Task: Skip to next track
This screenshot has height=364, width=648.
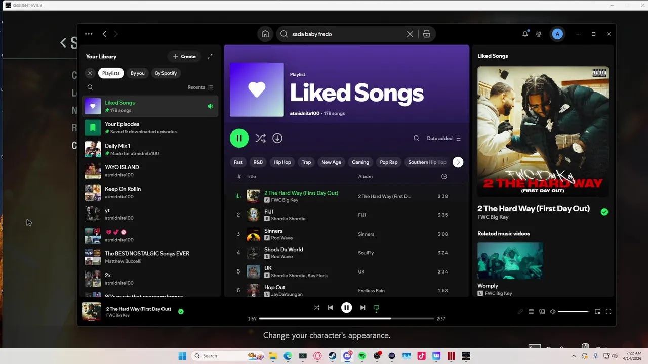Action: click(x=362, y=307)
